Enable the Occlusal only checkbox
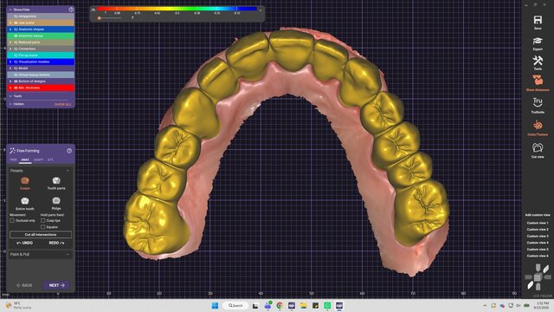554x312 pixels. tap(12, 220)
